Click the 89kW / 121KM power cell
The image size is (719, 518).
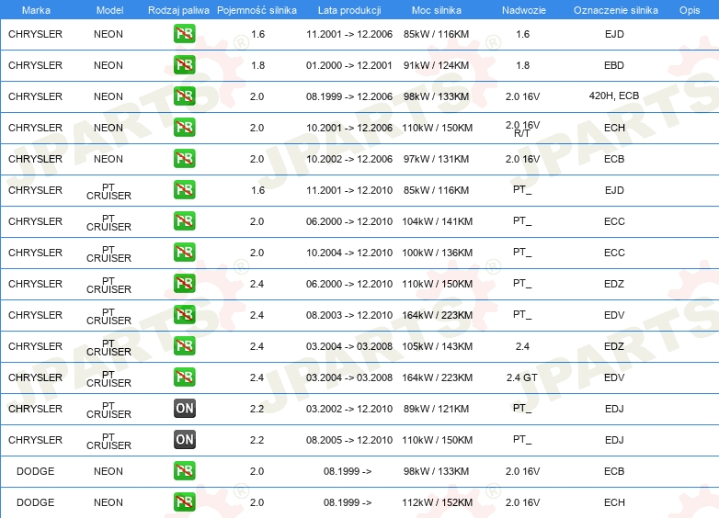[x=436, y=409]
